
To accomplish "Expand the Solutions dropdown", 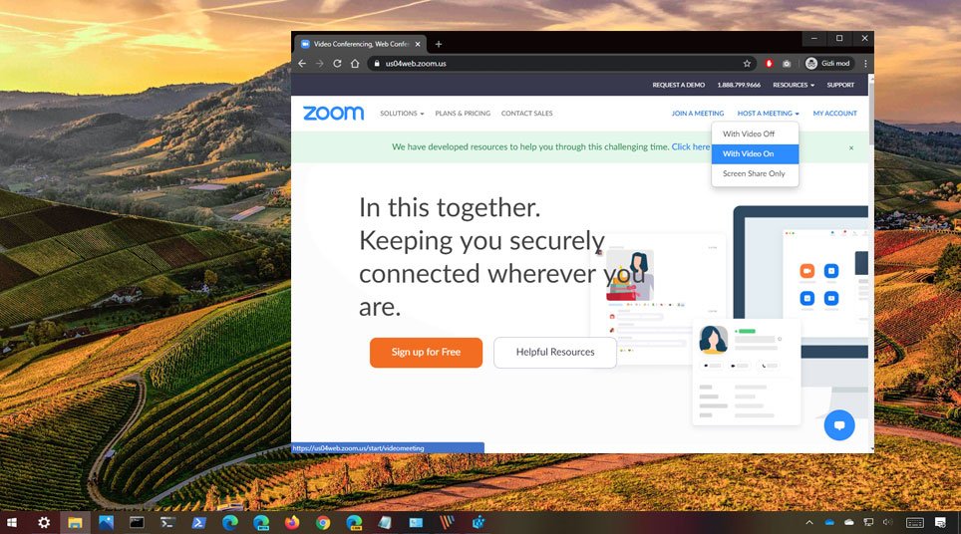I will pos(402,114).
